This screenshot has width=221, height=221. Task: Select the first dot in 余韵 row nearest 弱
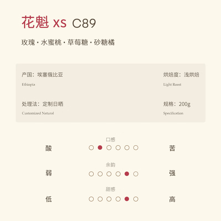(91, 174)
